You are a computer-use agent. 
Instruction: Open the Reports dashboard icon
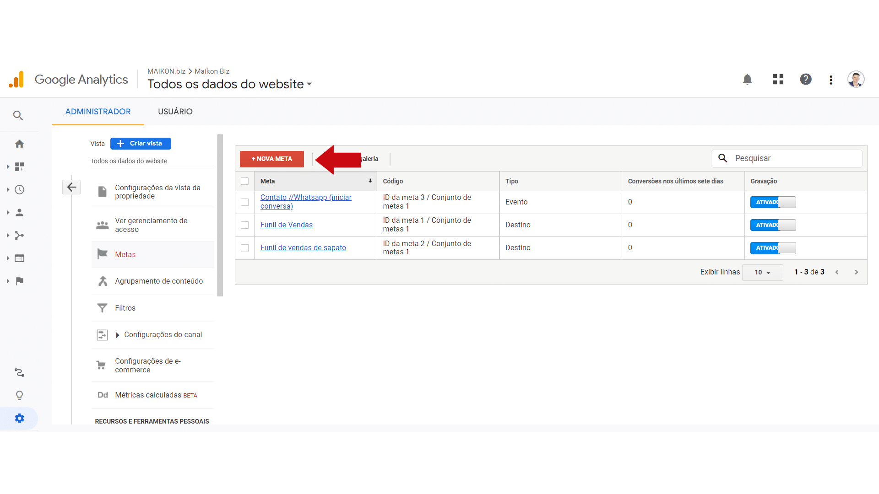[x=19, y=166]
